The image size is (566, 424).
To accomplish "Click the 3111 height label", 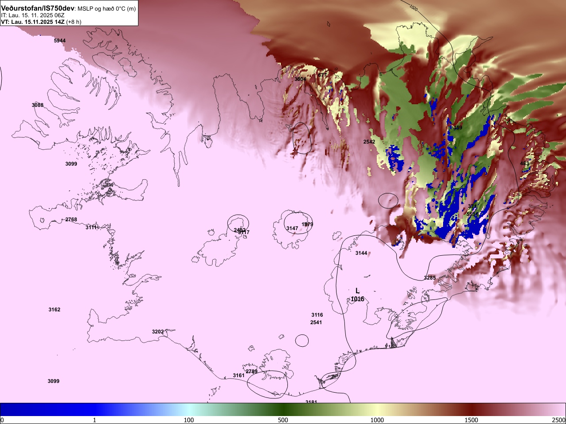I will tap(92, 227).
